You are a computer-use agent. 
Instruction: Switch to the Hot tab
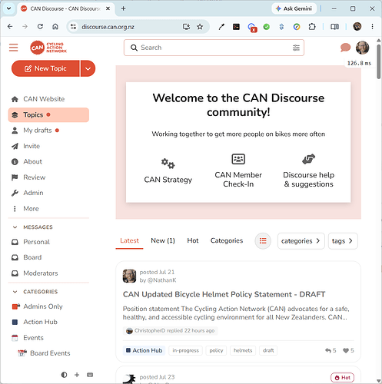tap(193, 240)
